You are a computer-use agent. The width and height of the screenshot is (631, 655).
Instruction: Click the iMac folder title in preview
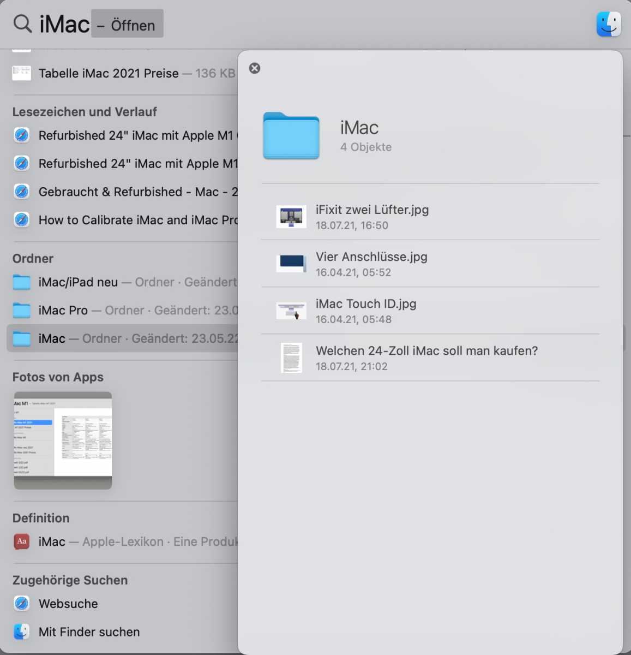(x=359, y=128)
